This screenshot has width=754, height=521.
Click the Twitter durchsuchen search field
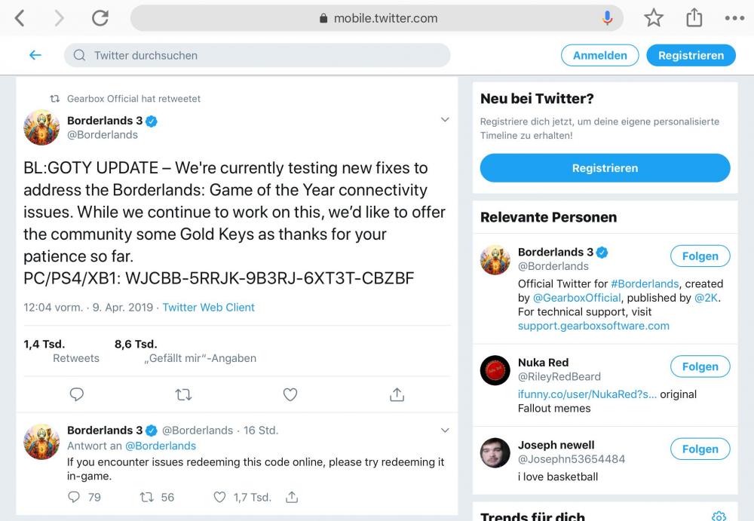click(256, 55)
